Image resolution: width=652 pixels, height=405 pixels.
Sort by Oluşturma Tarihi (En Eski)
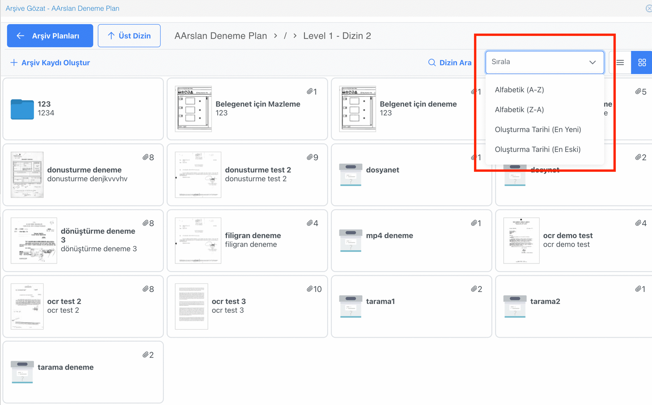tap(537, 149)
